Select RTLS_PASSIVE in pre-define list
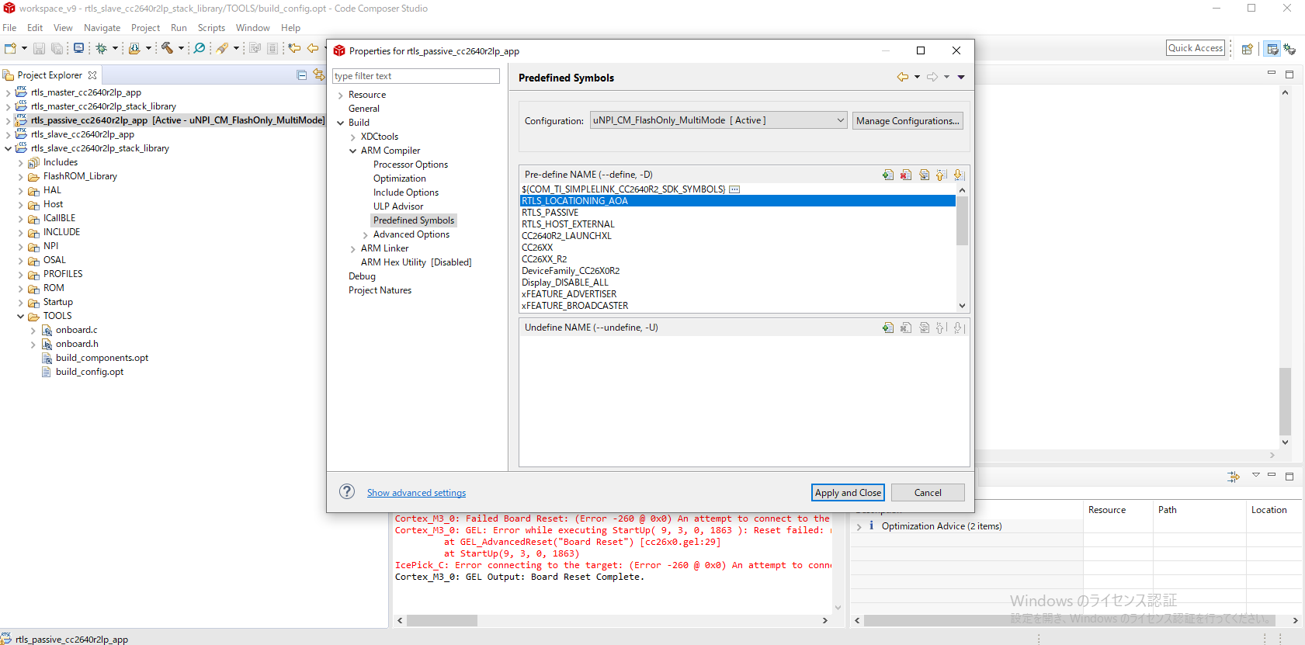 (x=550, y=213)
